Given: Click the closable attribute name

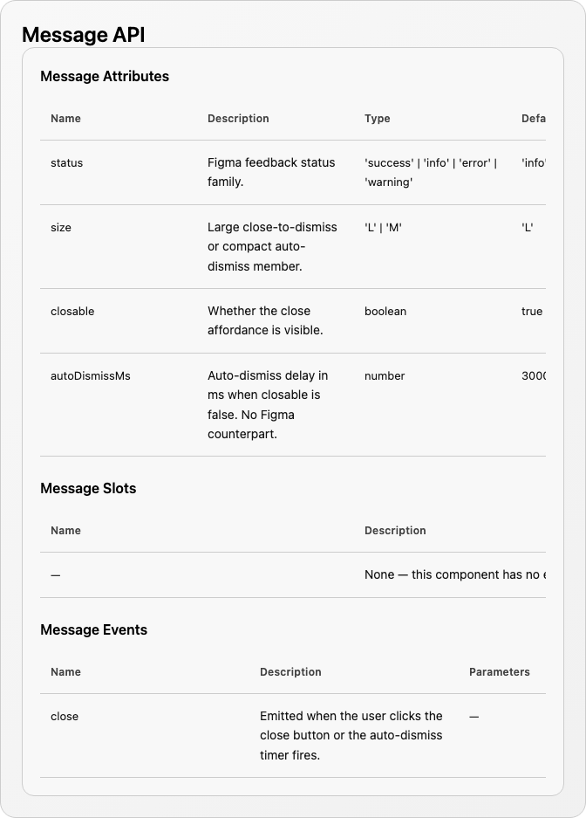Looking at the screenshot, I should click(72, 312).
